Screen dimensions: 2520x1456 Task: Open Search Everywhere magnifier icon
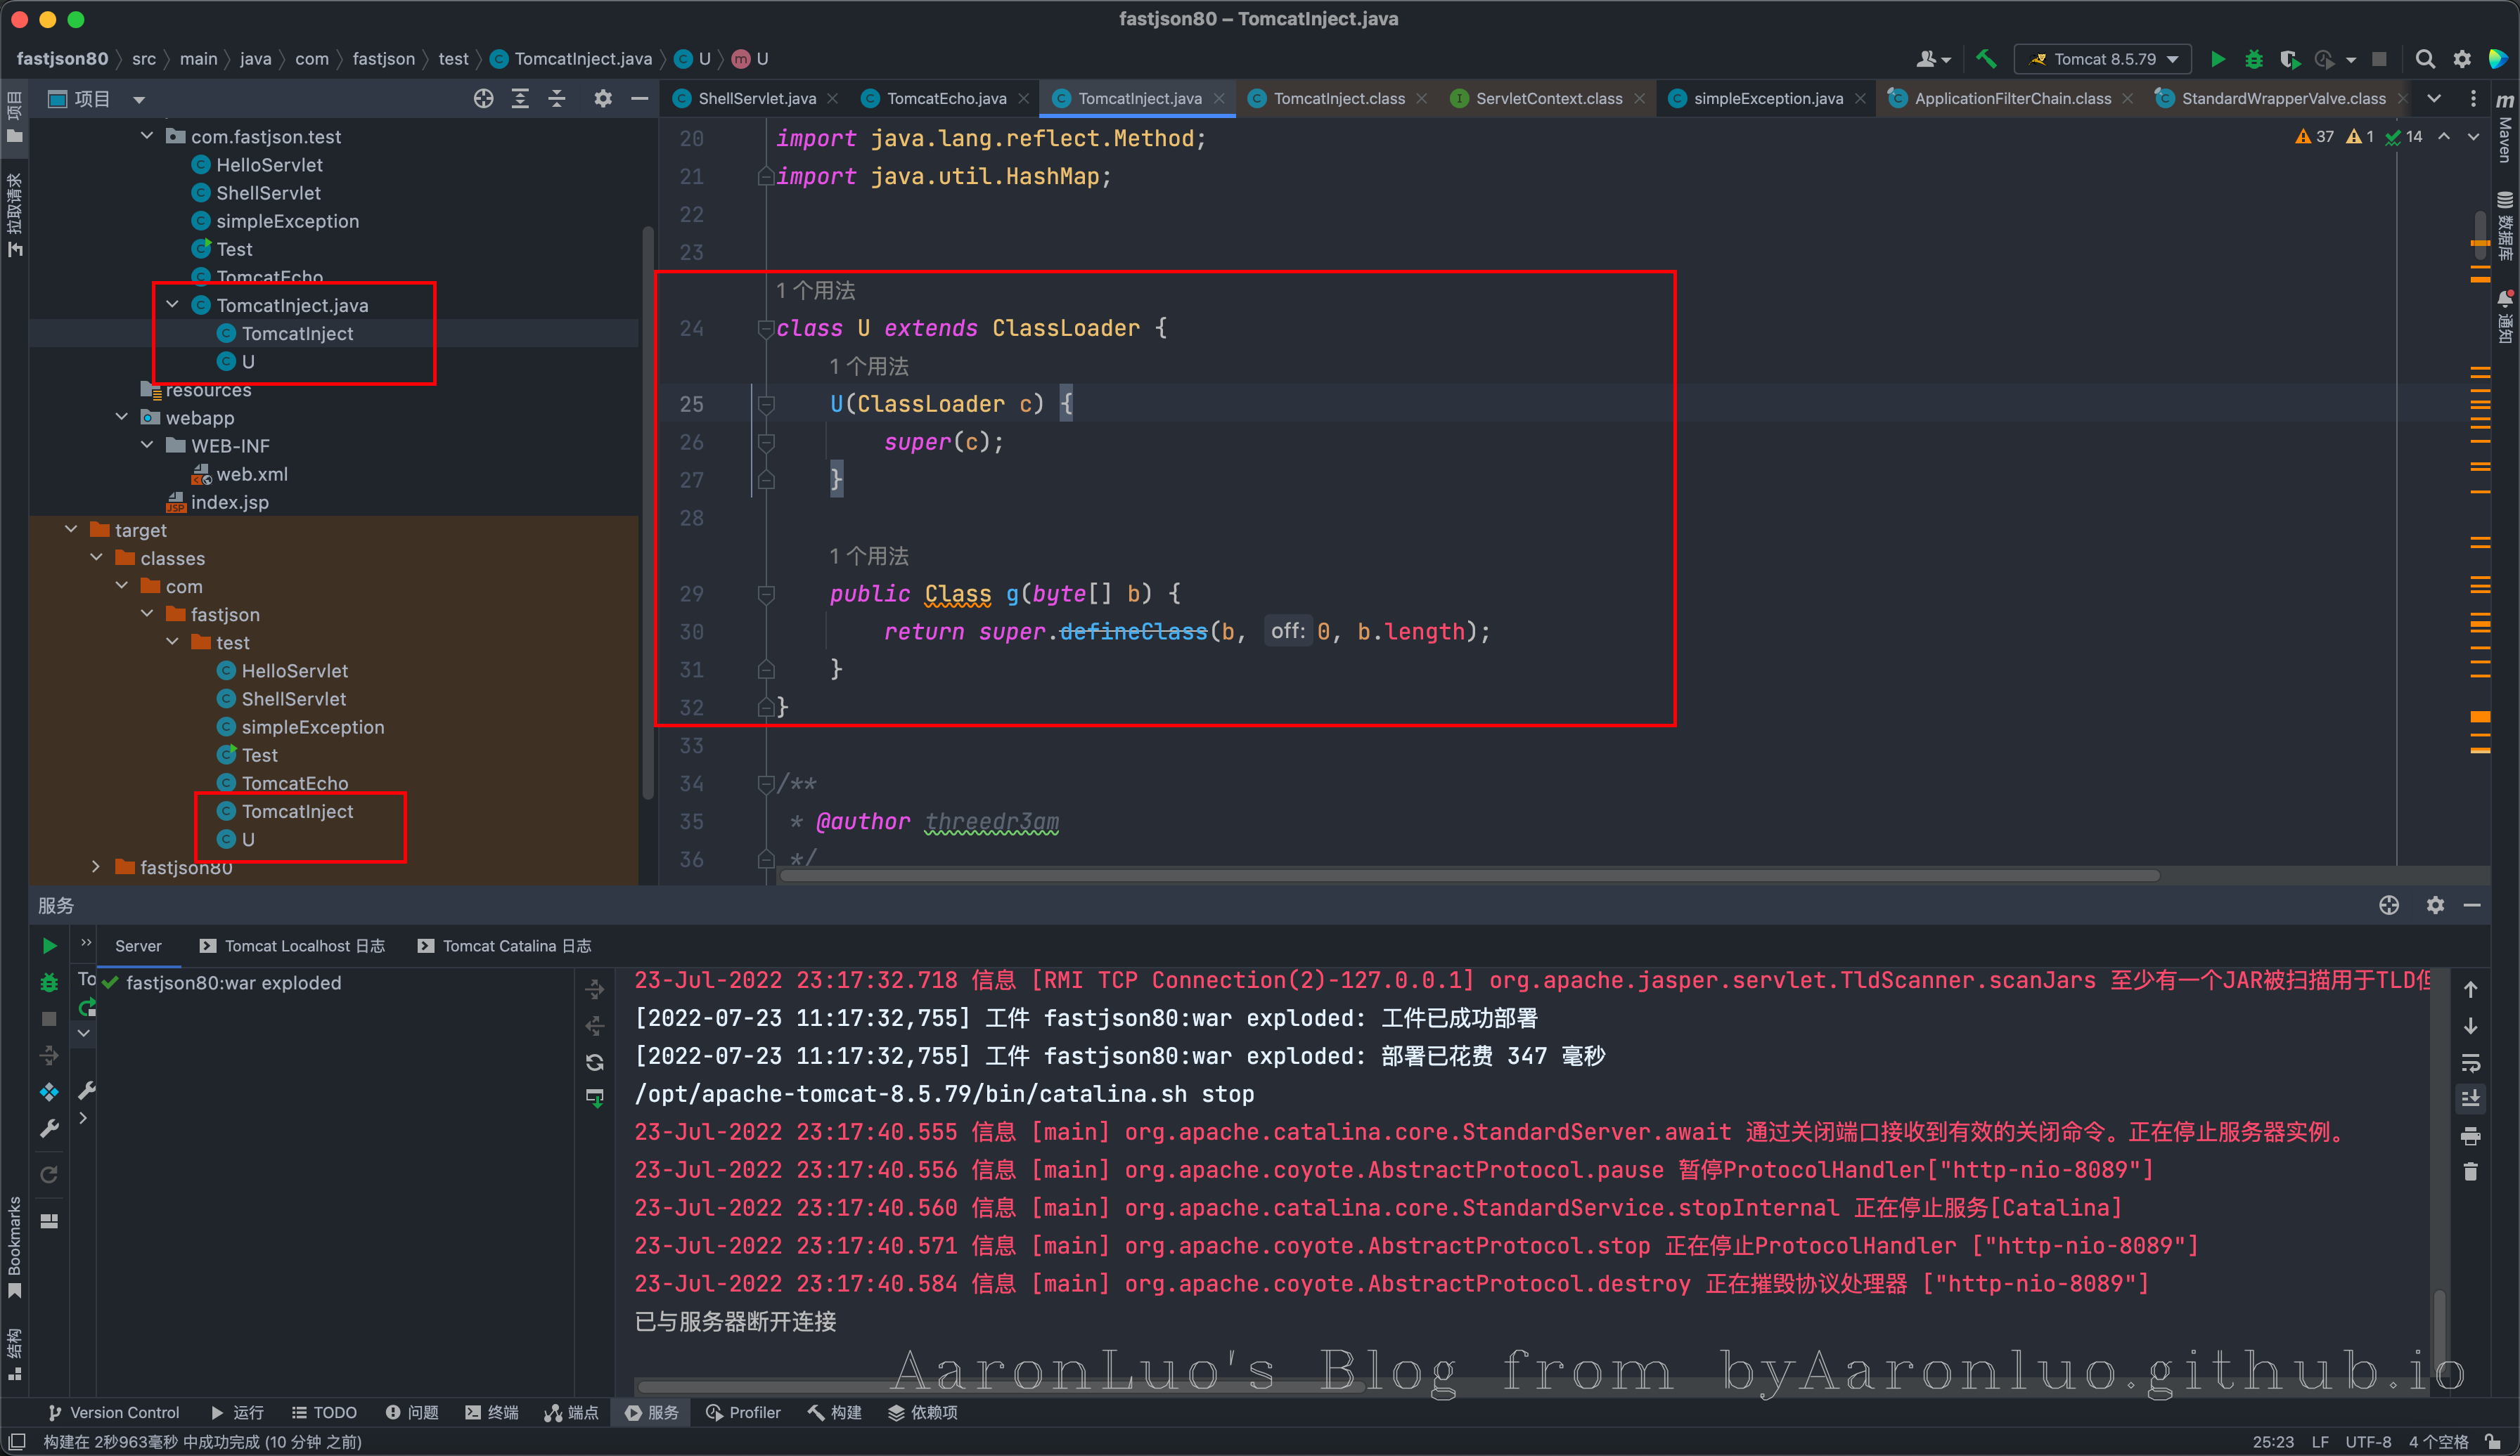pyautogui.click(x=2425, y=59)
